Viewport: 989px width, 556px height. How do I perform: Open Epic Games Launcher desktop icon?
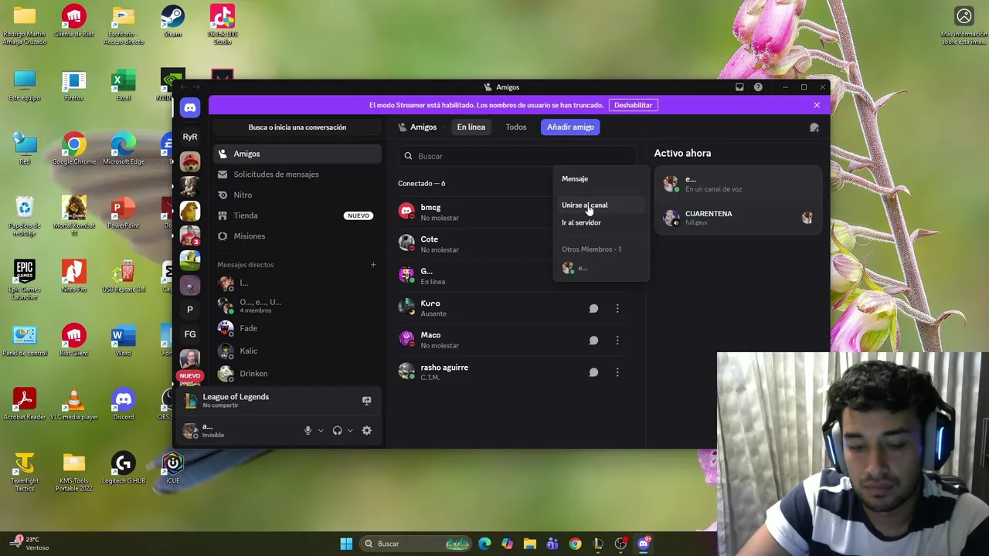pos(25,280)
